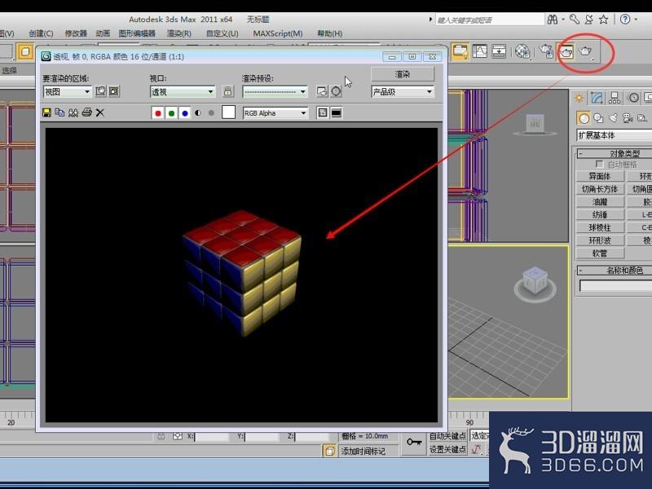The height and width of the screenshot is (489, 652).
Task: Toggle the black UI display button
Action: tap(337, 112)
